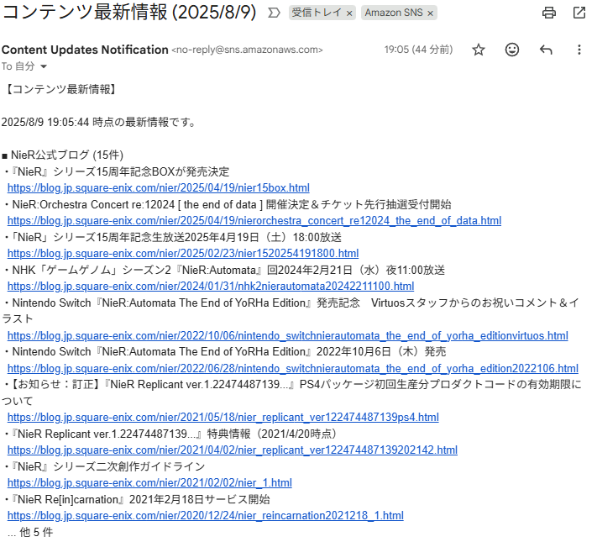Expand recipient details next to To 自分

click(x=44, y=66)
